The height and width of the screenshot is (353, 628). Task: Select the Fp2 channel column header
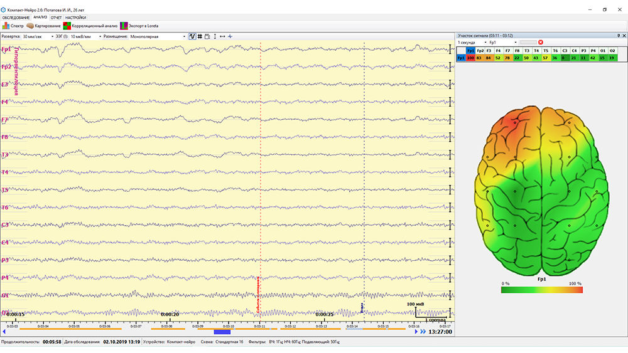point(480,50)
